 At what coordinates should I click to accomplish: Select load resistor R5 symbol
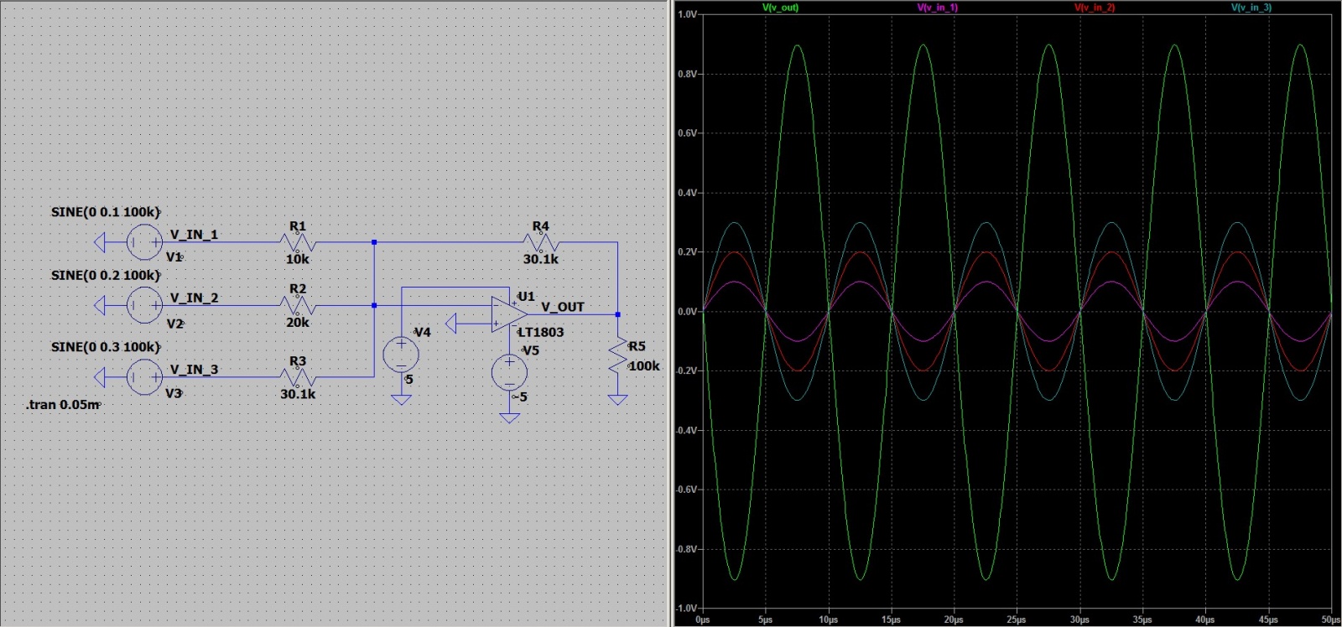pos(617,355)
